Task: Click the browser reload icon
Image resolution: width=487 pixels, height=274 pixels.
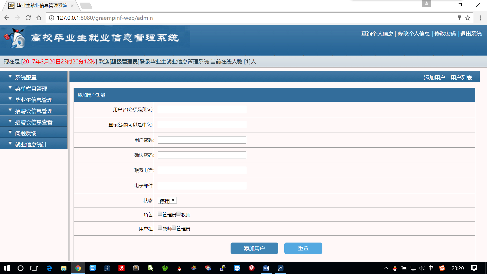Action: [x=28, y=18]
